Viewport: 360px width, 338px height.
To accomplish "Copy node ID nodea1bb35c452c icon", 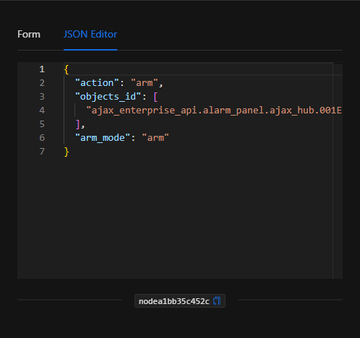I will (x=217, y=301).
